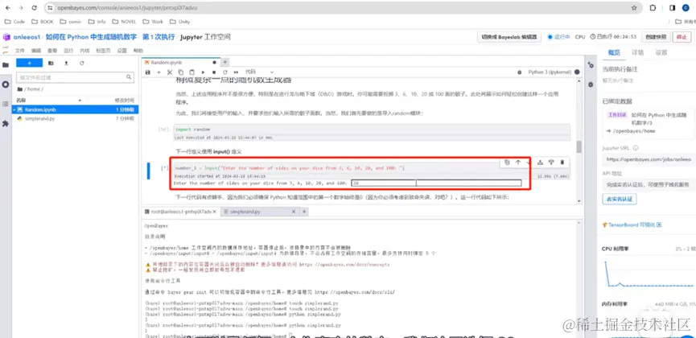
Task: Open the extension manager puzzle icon
Action: pos(6,123)
